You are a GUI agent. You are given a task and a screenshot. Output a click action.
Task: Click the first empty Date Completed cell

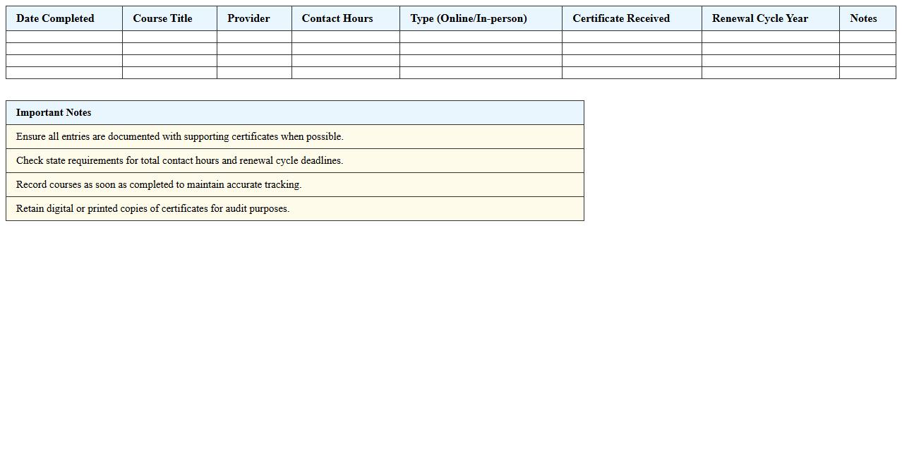pyautogui.click(x=64, y=37)
